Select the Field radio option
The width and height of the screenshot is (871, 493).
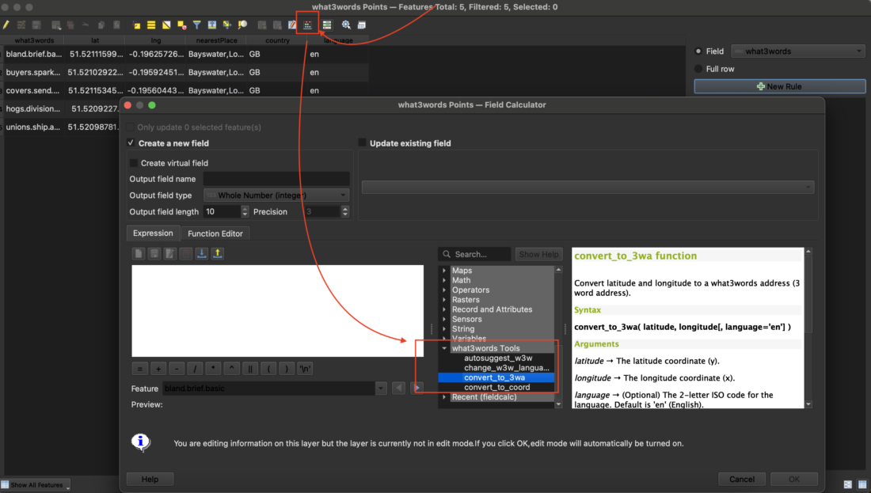[x=698, y=51]
